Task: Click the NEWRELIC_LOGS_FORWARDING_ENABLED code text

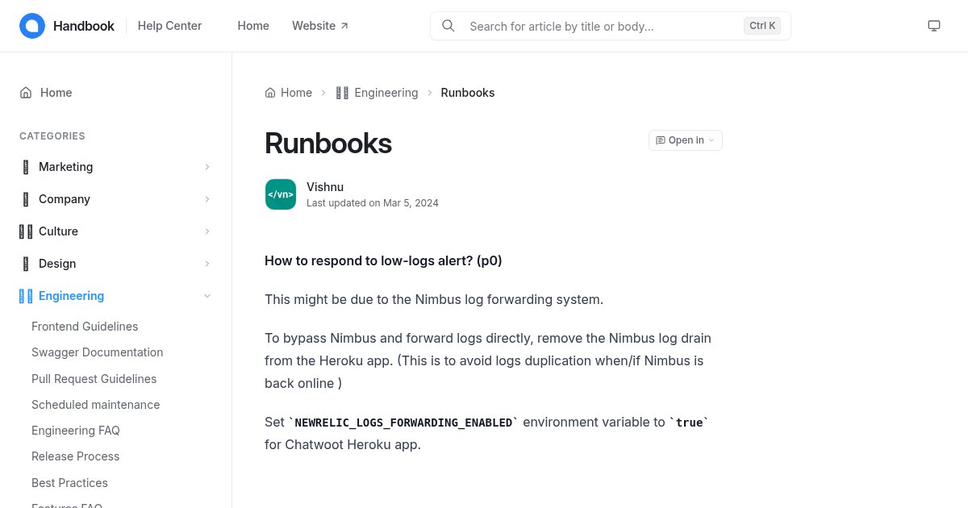Action: point(404,423)
